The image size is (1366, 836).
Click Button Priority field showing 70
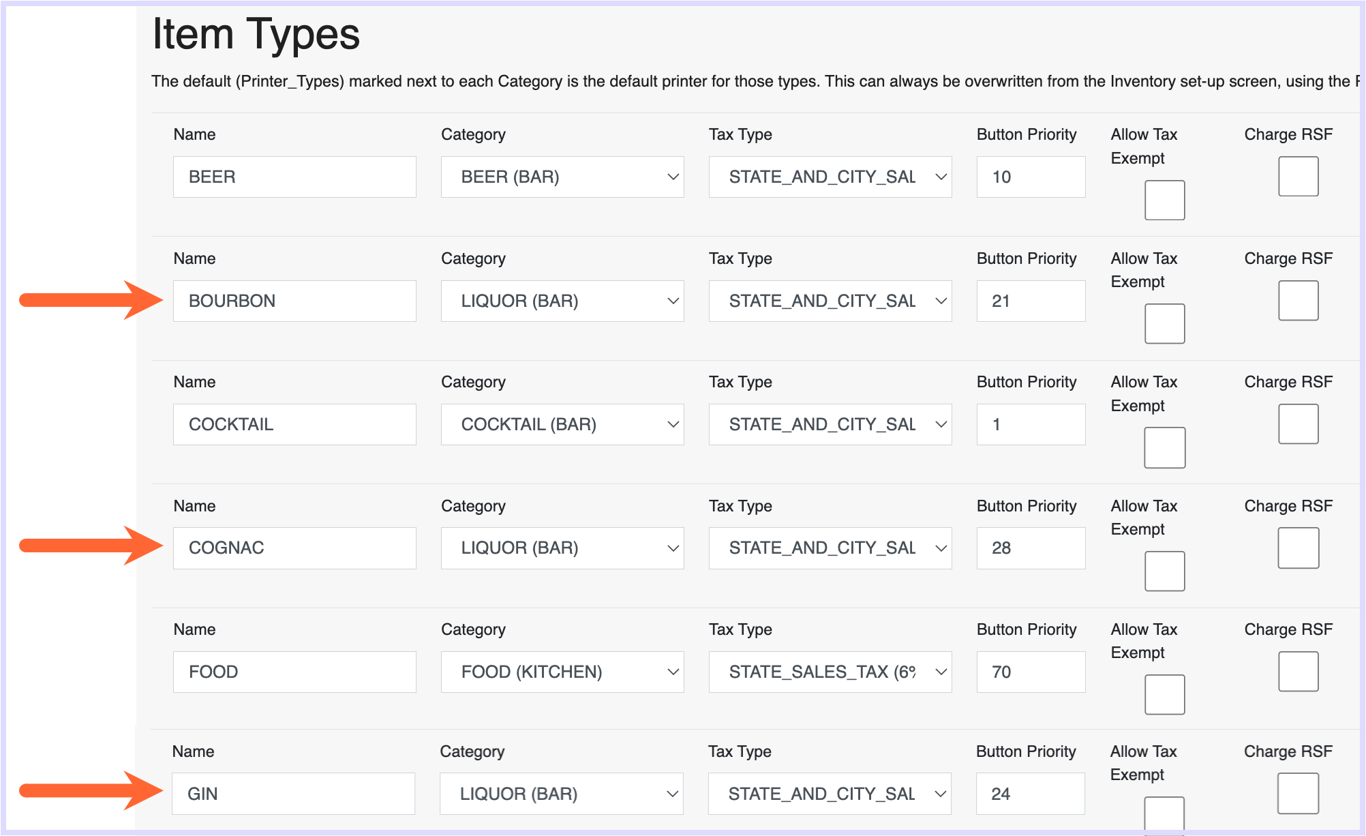click(1030, 672)
